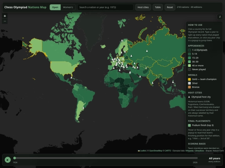Click the host marker north of the Caucasus
This screenshot has width=225, height=168.
pos(135,63)
